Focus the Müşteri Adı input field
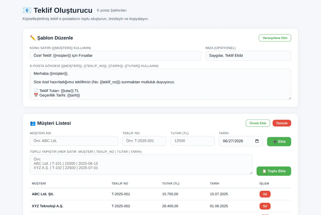Viewport: 321px width, 215px height. pos(74,141)
